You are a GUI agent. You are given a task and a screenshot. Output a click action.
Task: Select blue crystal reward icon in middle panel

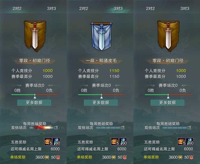click(x=123, y=142)
